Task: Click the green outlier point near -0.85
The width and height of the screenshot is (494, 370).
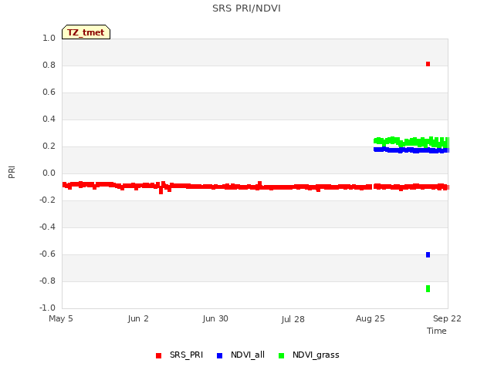Action: pyautogui.click(x=428, y=288)
